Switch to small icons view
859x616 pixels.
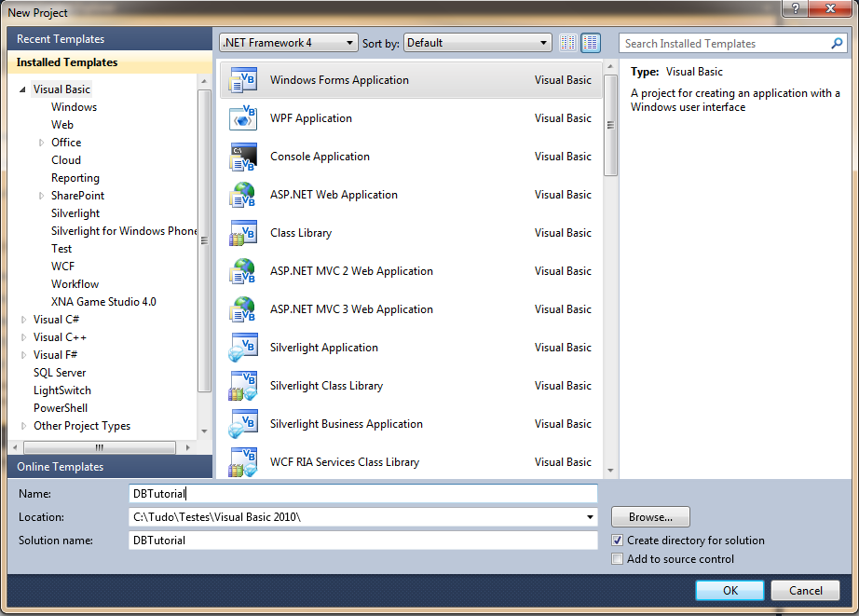tap(567, 42)
